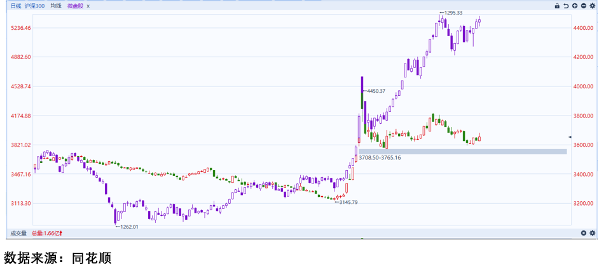This screenshot has width=599, height=266.
Task: Click the 数据来源:同花顺 source caption
Action: (x=58, y=258)
